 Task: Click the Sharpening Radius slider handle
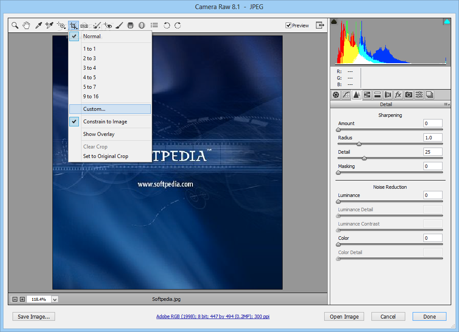(359, 144)
